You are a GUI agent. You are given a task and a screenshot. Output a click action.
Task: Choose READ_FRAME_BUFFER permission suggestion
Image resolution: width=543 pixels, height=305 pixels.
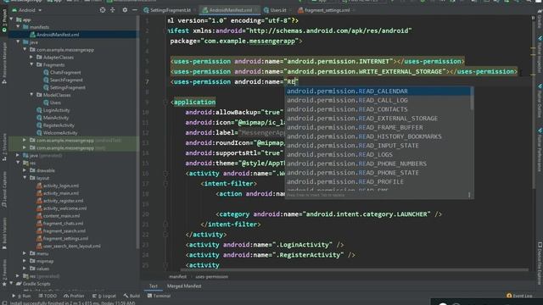coord(378,127)
